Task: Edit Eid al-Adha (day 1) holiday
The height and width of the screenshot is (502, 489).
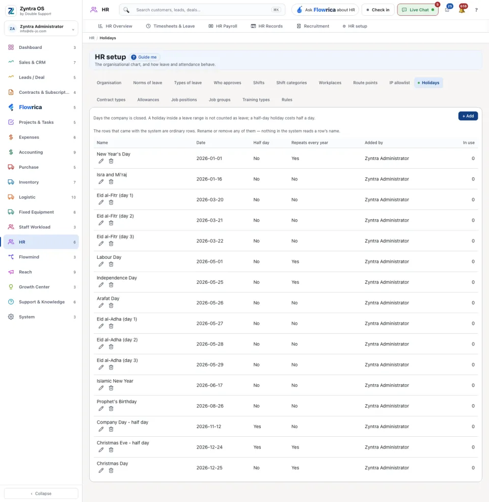Action: coord(101,326)
